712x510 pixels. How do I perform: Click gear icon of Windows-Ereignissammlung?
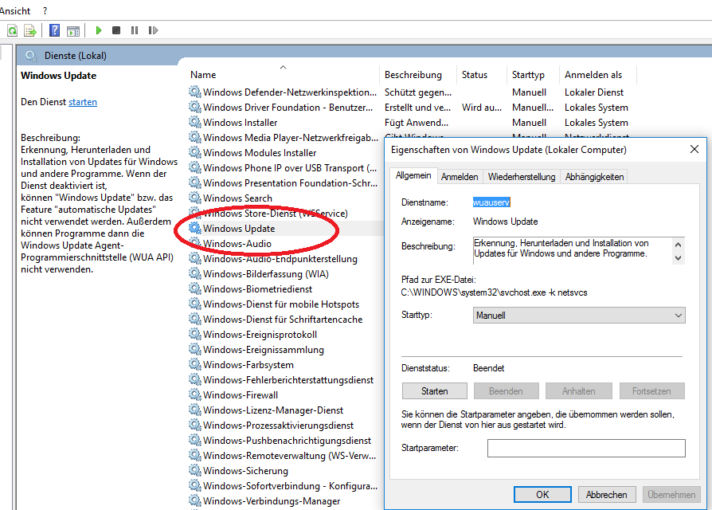[x=195, y=349]
